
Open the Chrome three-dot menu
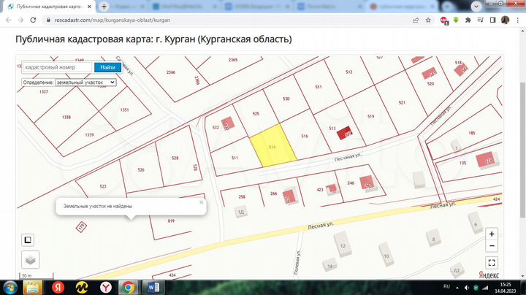tap(517, 20)
